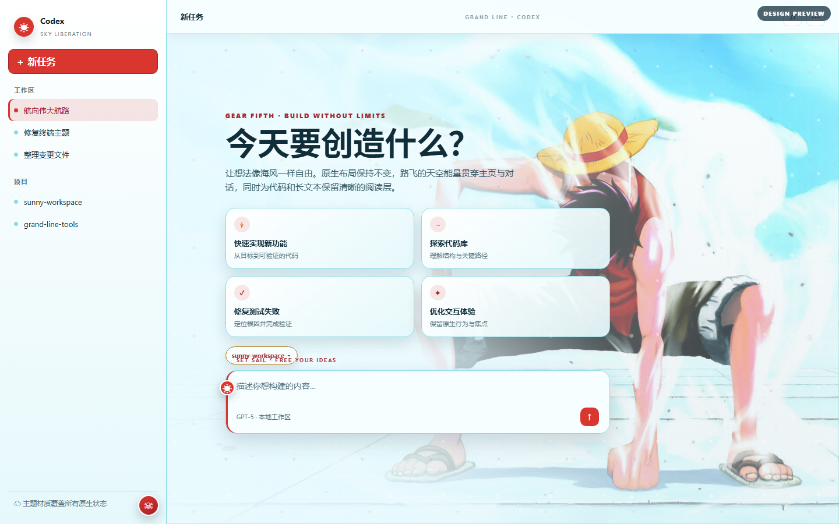Click the GPT-5 · 本地工作区 model label
839x524 pixels.
coord(263,417)
